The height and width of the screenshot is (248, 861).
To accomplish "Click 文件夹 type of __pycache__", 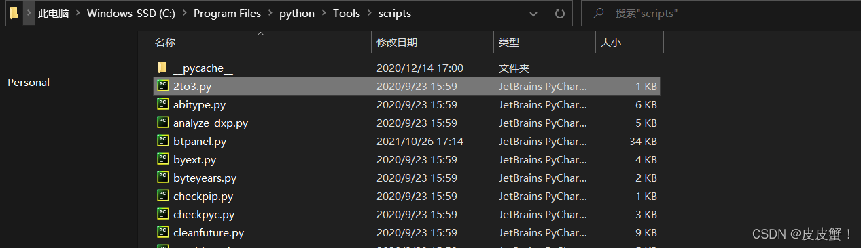I will (514, 68).
